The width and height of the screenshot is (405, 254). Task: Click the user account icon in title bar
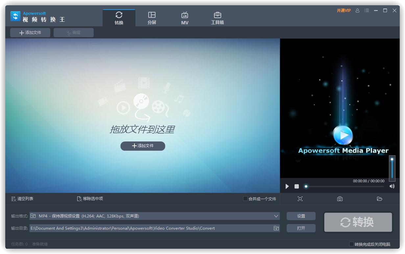tap(358, 10)
